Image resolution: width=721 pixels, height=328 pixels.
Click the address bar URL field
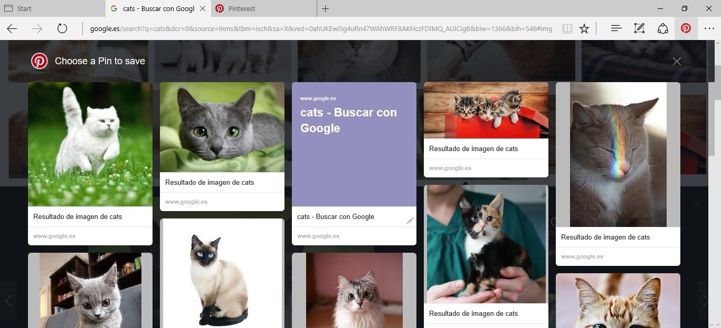pyautogui.click(x=321, y=28)
